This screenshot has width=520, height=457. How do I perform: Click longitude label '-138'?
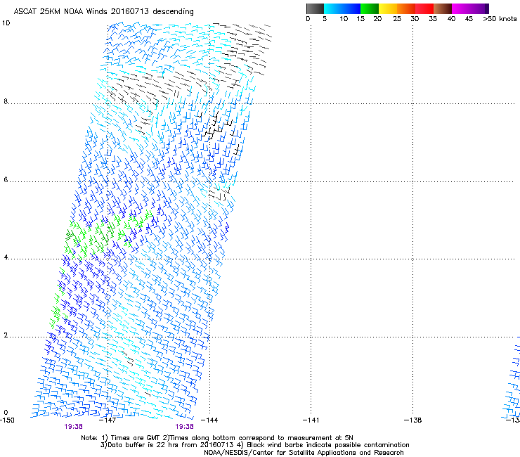pos(413,420)
